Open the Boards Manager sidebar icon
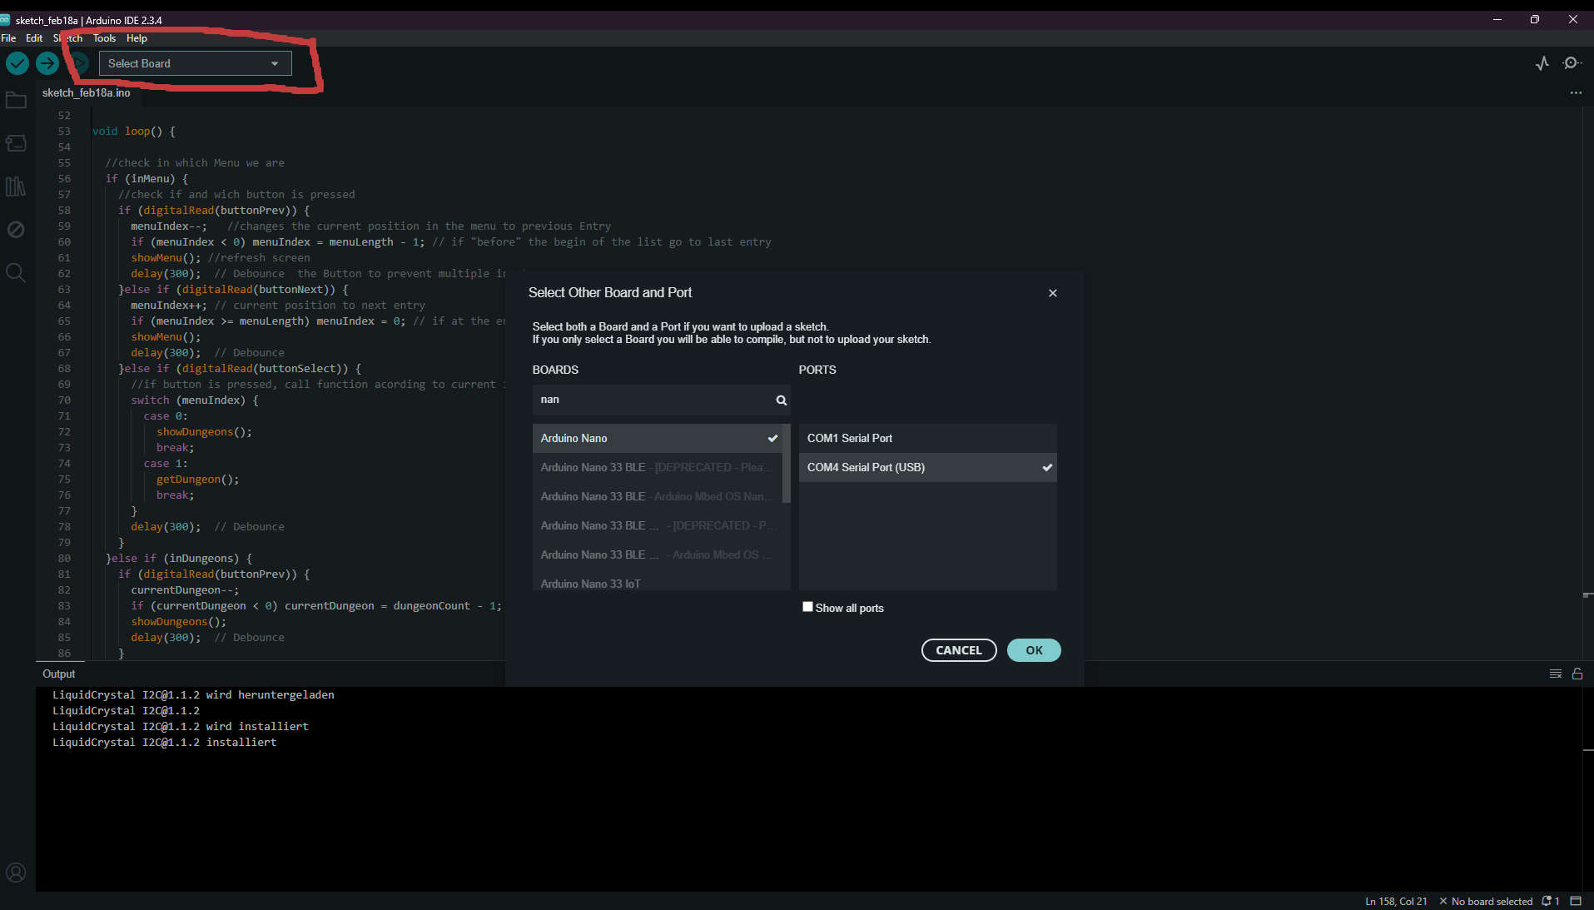The image size is (1594, 910). [16, 143]
